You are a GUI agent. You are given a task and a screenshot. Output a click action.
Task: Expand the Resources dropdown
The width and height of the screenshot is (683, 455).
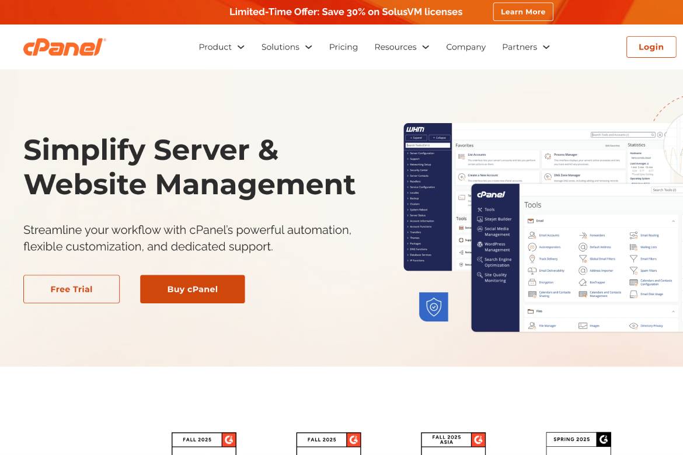coord(402,47)
